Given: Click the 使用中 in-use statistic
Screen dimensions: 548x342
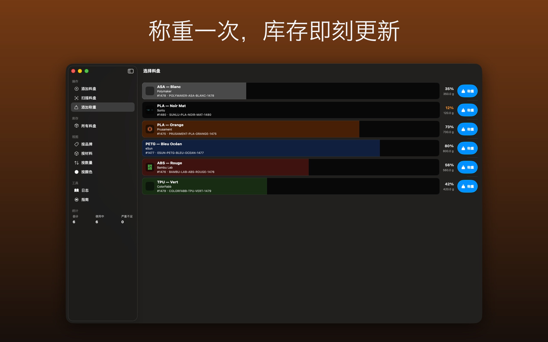Looking at the screenshot, I should point(100,219).
